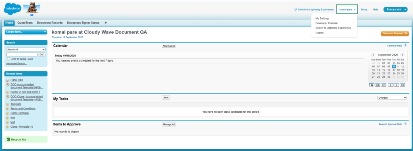Click icon beside Rahul Opp recent item
Image resolution: width=413 pixels, height=151 pixels.
click(7, 80)
